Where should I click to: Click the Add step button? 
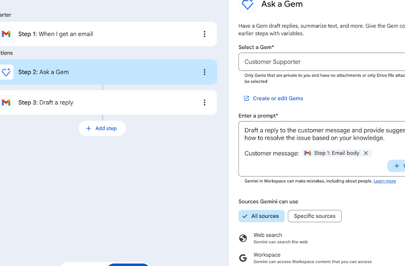[x=102, y=128]
